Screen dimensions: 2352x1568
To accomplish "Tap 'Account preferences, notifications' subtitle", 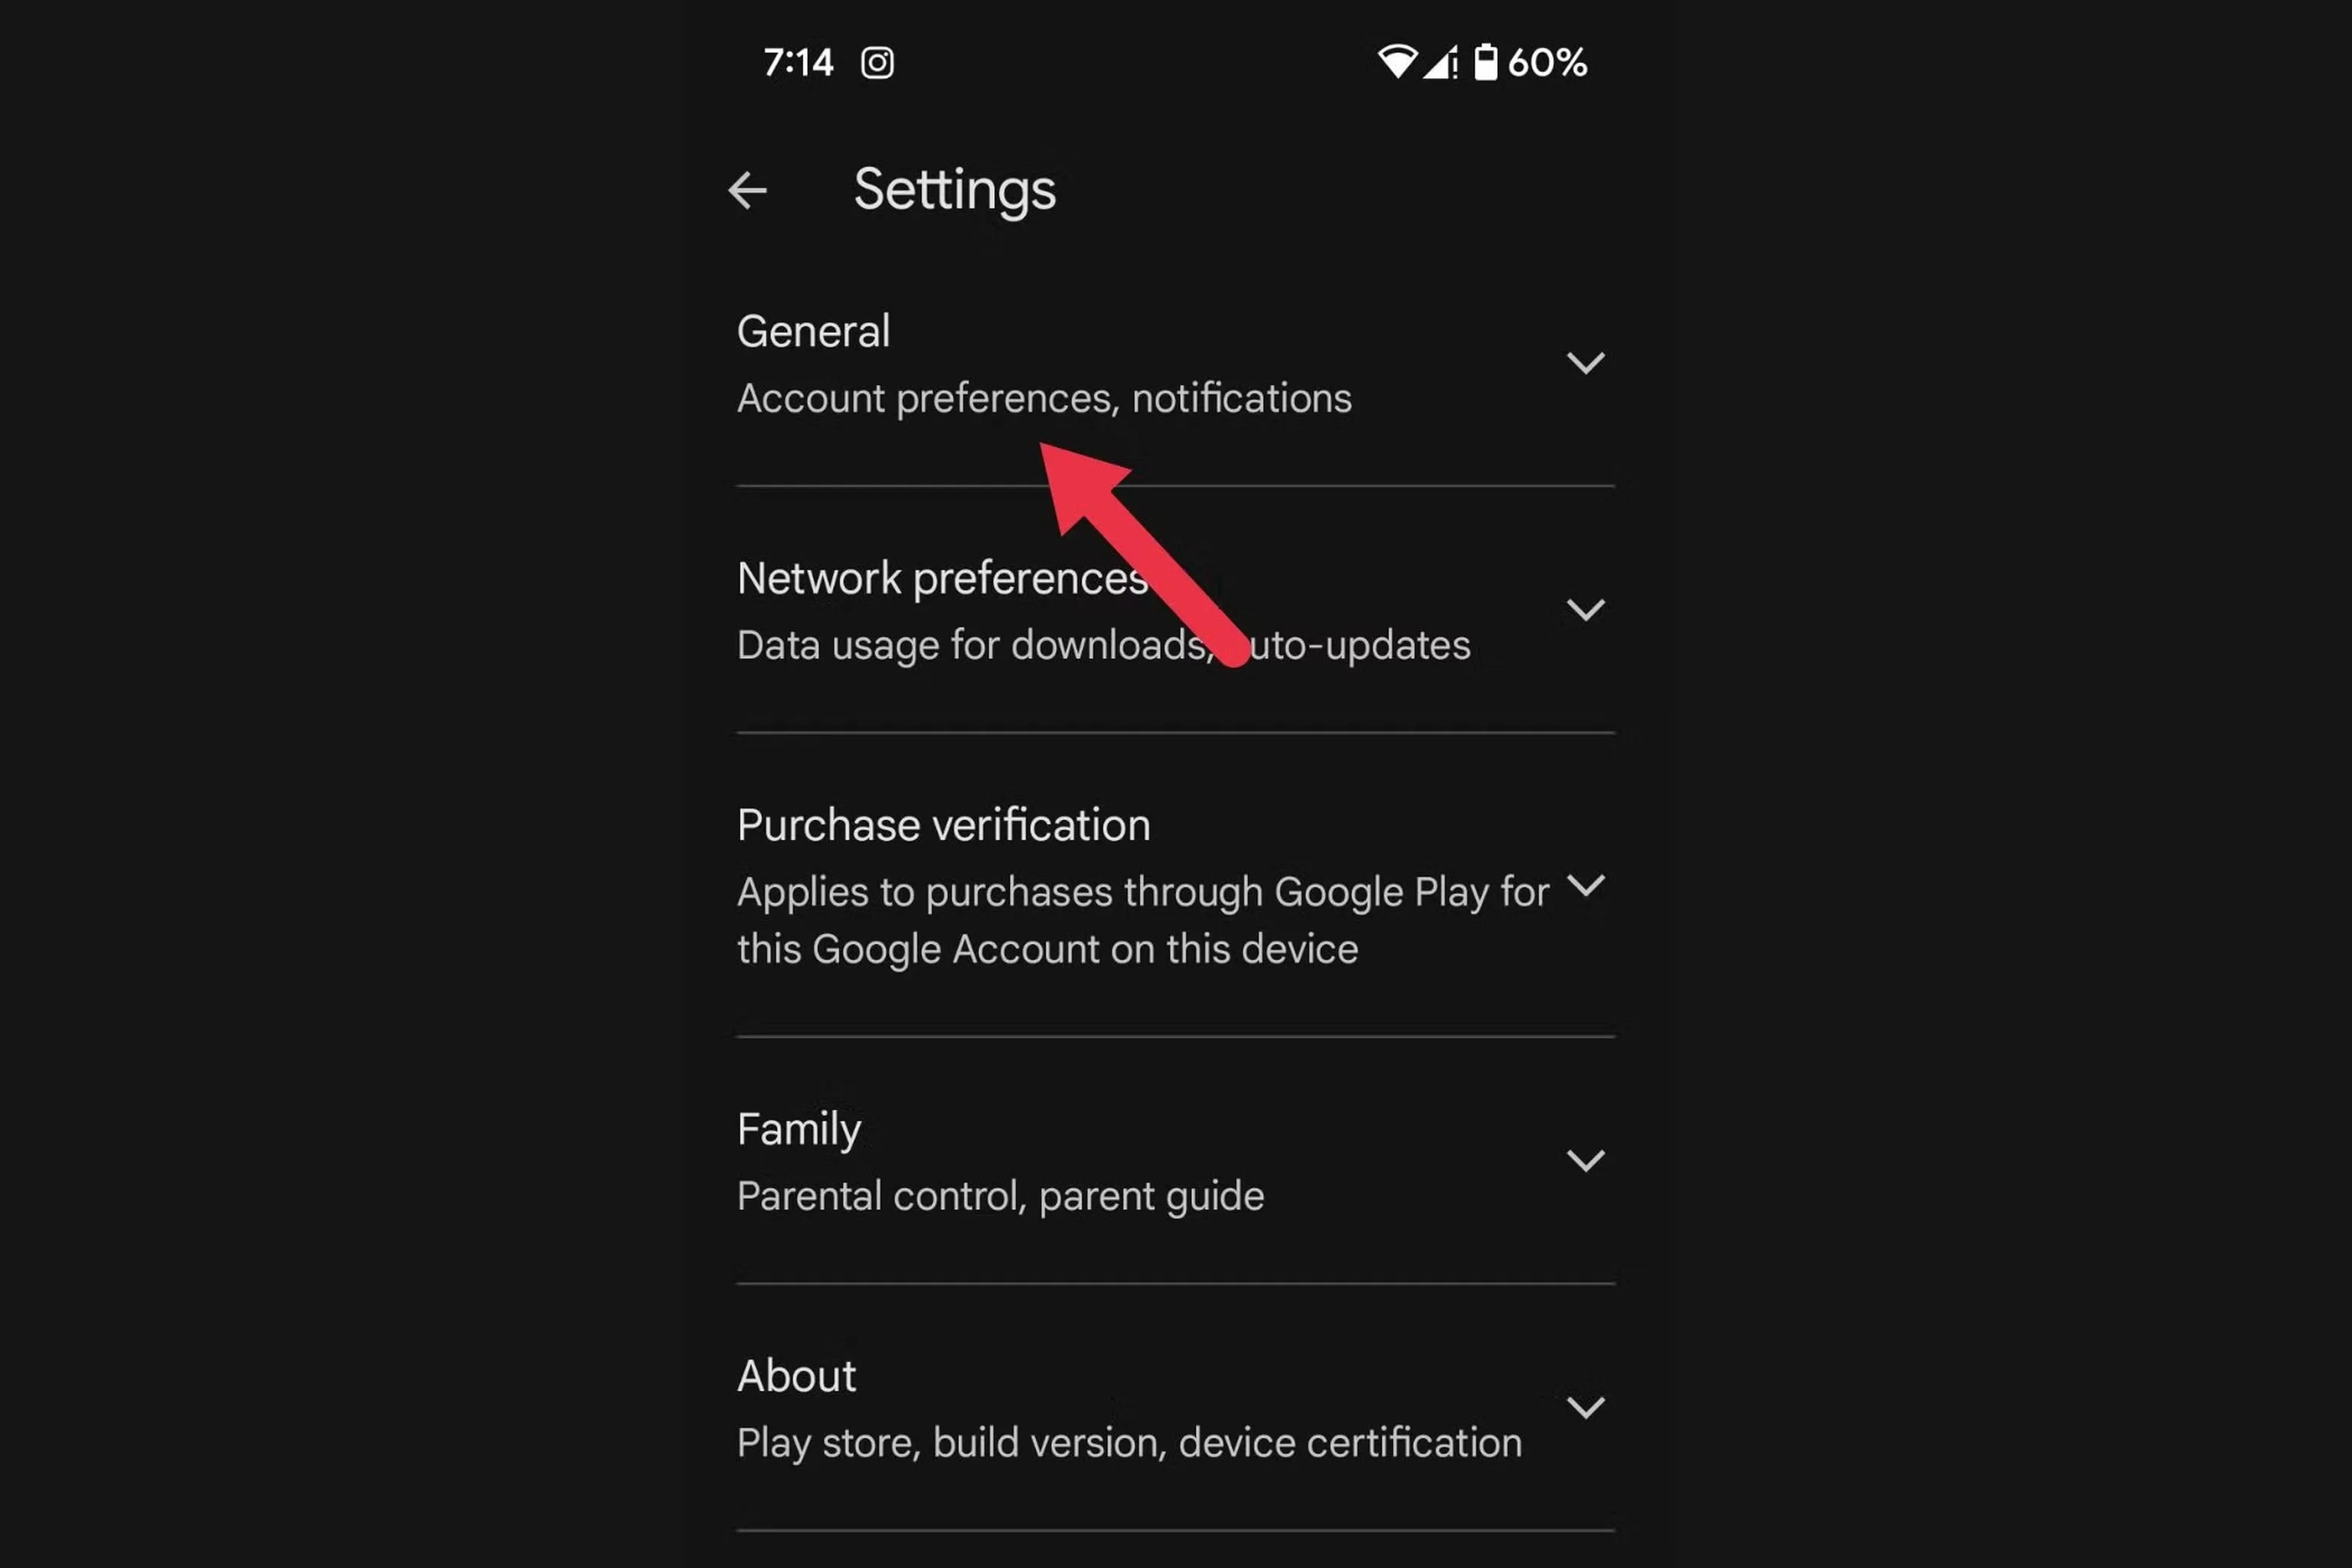I will click(1044, 399).
